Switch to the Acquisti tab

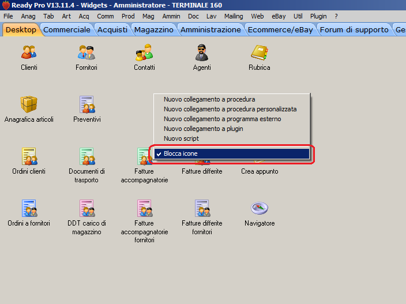click(112, 30)
